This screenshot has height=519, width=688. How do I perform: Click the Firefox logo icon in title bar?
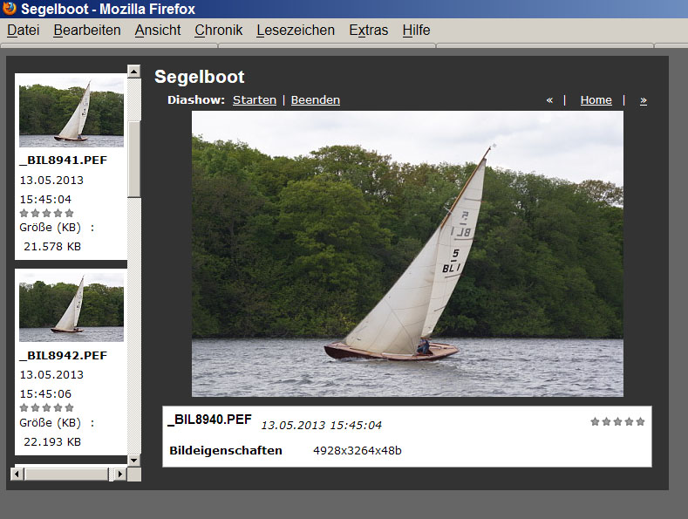click(x=10, y=9)
